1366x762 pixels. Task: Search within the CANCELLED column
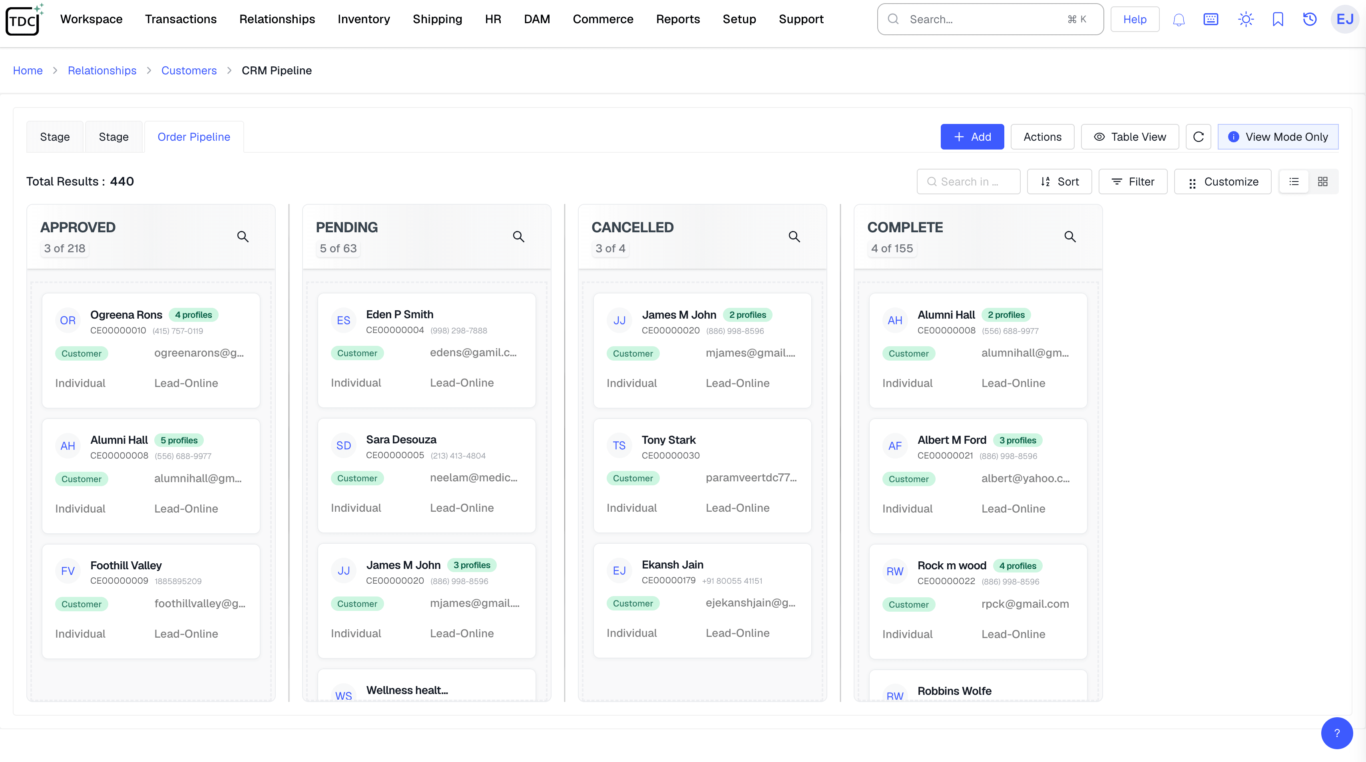tap(795, 237)
